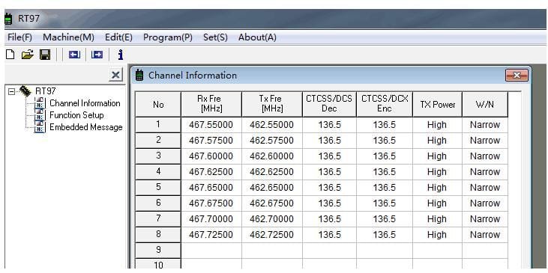548x273 pixels.
Task: Click the Rx Fre [MHz] column header
Action: pyautogui.click(x=211, y=104)
